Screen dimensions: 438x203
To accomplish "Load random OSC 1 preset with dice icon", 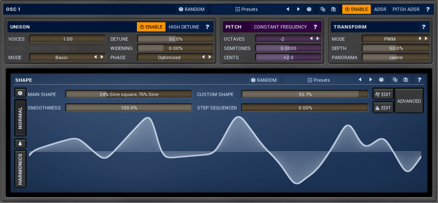I will coord(309,9).
